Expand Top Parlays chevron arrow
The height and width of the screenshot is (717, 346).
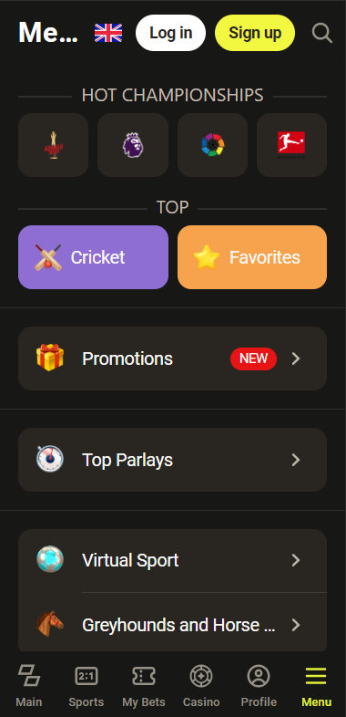pyautogui.click(x=296, y=460)
